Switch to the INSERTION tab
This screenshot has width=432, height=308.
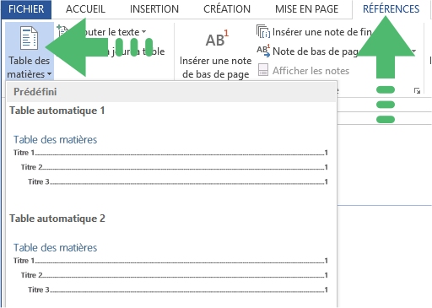[x=154, y=9]
